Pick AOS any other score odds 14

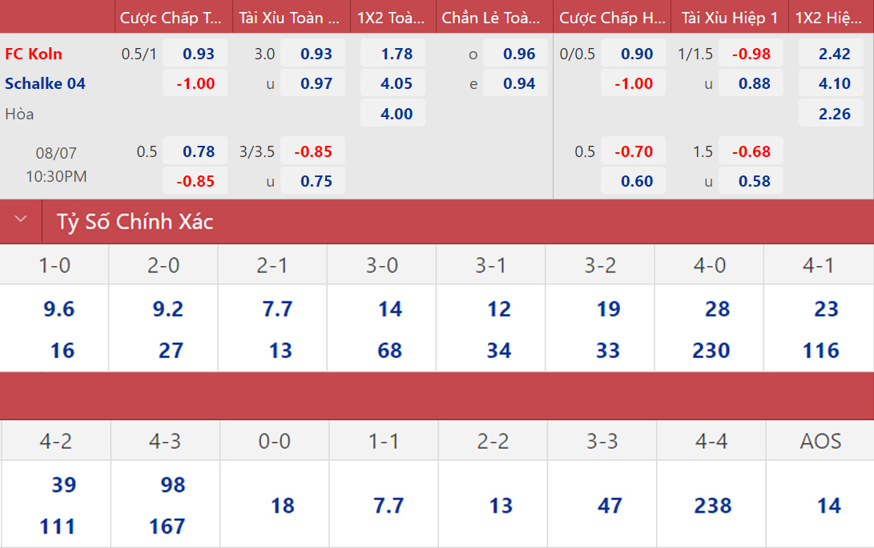tap(828, 506)
